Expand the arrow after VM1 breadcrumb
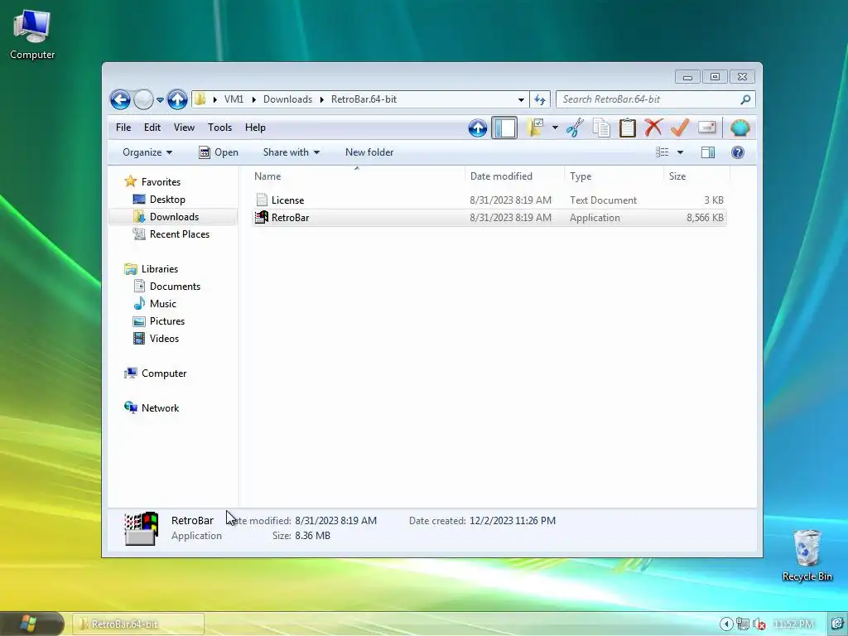848x636 pixels. [x=253, y=99]
